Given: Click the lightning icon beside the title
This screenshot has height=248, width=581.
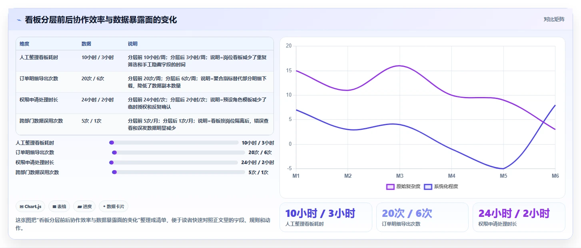Looking at the screenshot, I should coord(19,20).
